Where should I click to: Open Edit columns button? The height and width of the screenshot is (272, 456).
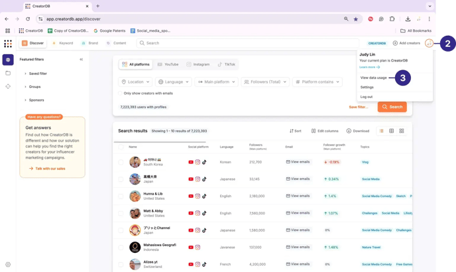[325, 131]
